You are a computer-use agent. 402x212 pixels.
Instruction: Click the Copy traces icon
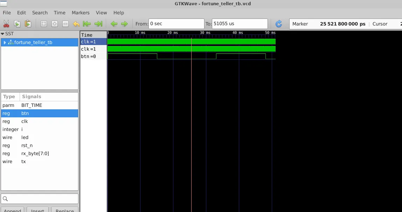(x=17, y=24)
